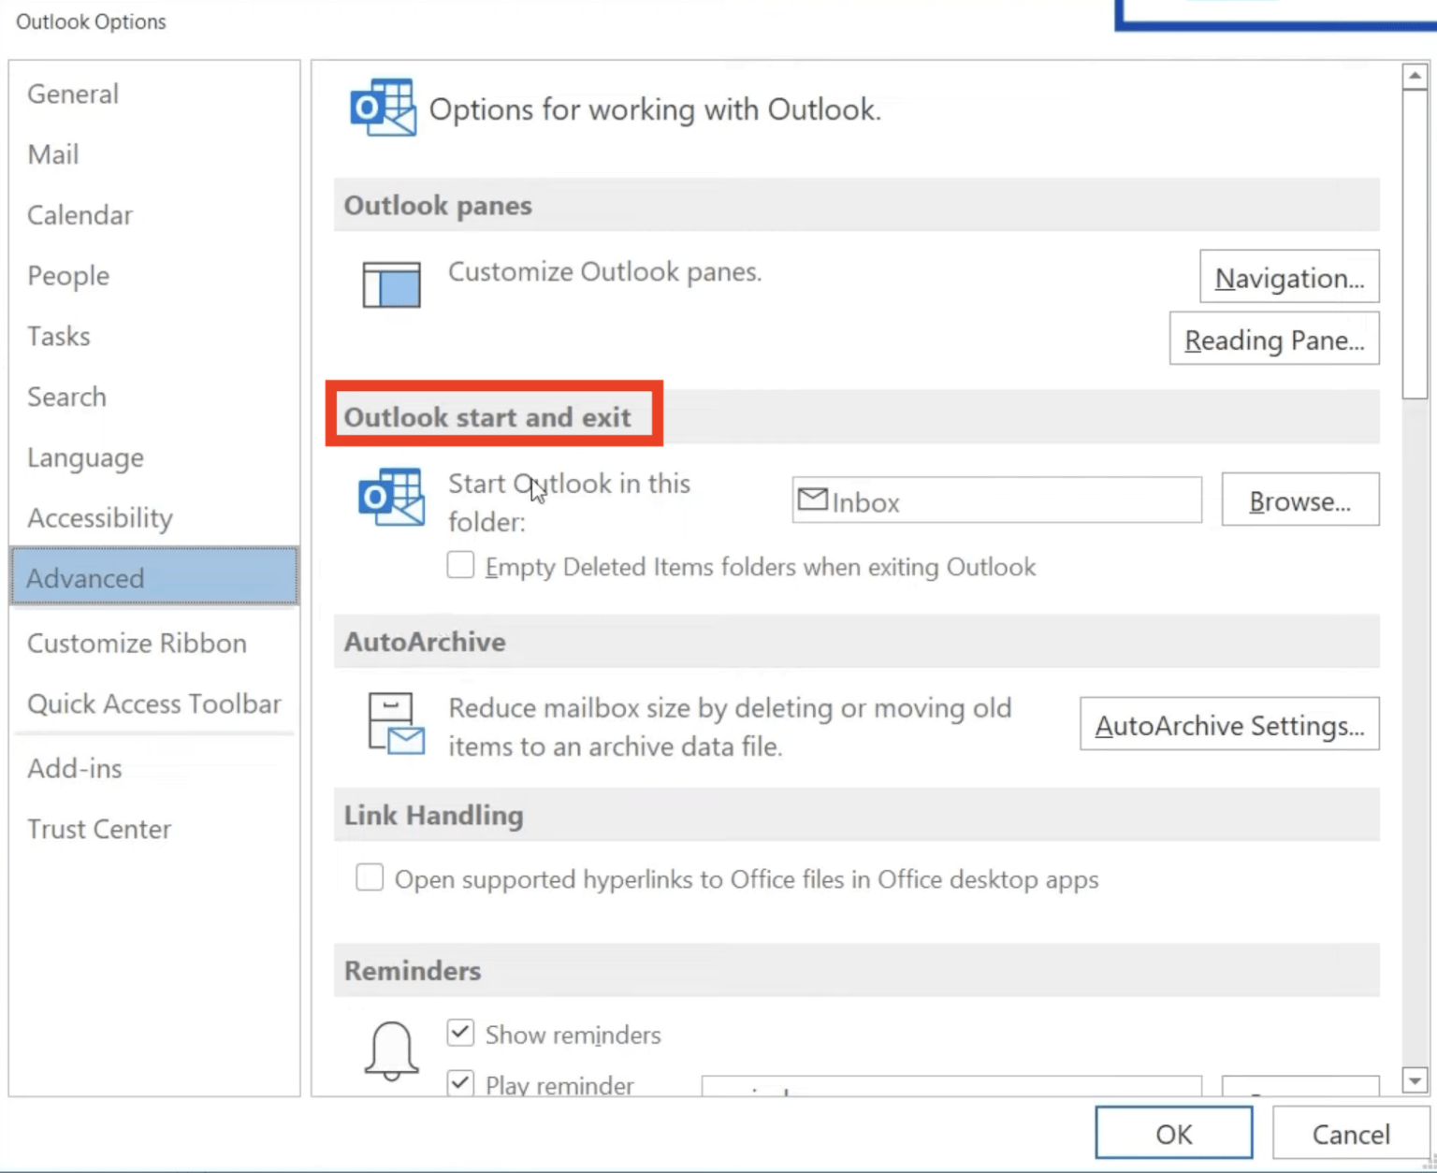This screenshot has height=1173, width=1437.
Task: Uncheck Play reminder sound option
Action: (x=459, y=1082)
